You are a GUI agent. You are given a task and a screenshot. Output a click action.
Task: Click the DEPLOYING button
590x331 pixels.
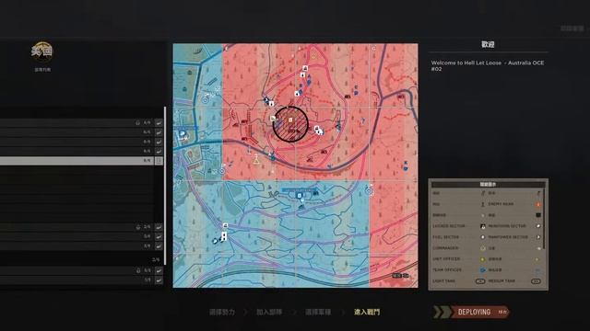472,312
